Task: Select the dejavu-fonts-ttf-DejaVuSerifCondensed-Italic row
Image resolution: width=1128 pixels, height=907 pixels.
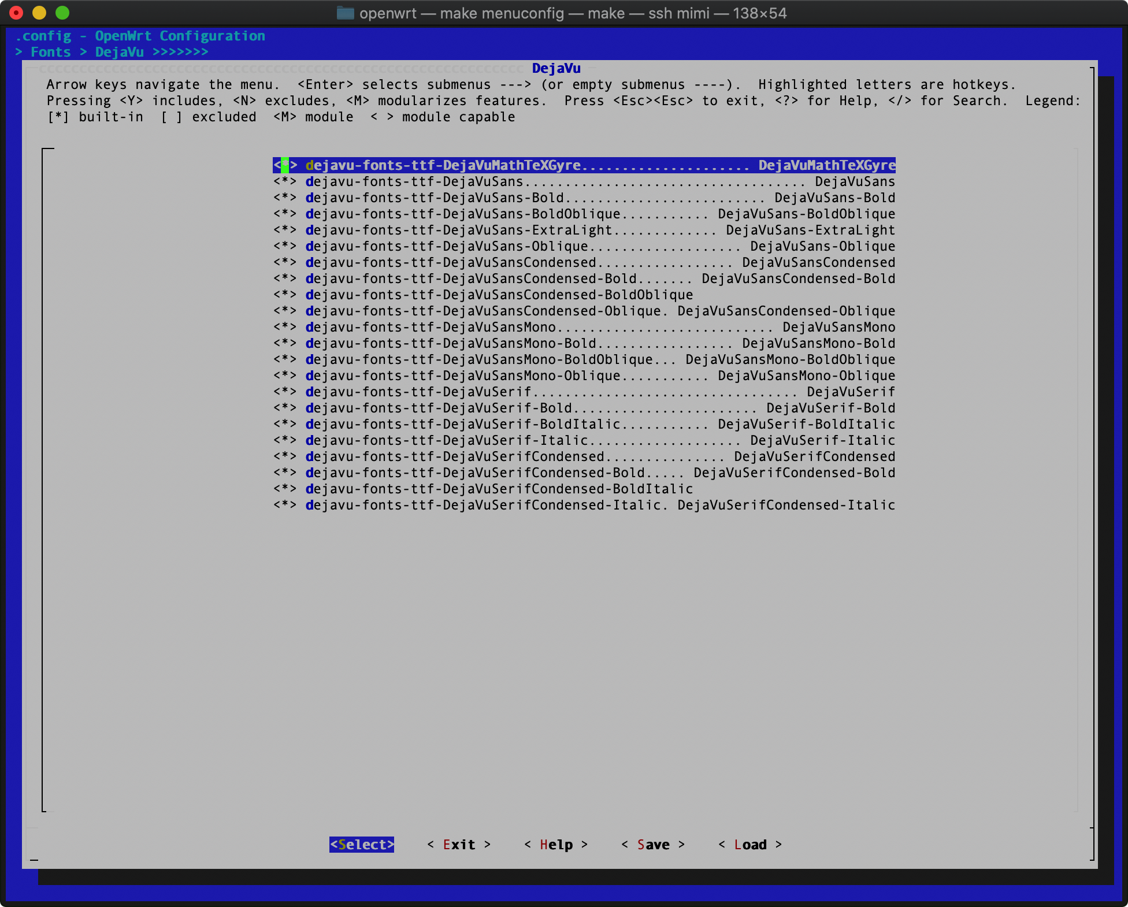Action: (584, 505)
